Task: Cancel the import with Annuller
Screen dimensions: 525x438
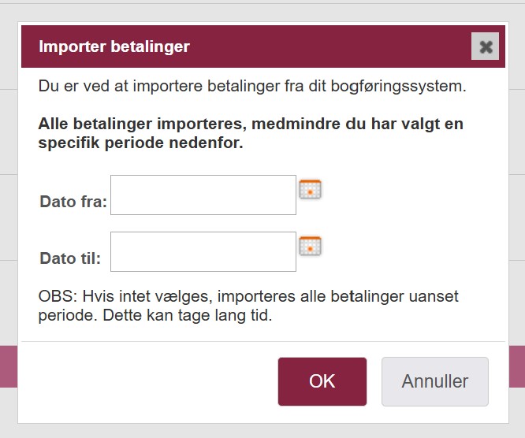Action: (x=434, y=381)
